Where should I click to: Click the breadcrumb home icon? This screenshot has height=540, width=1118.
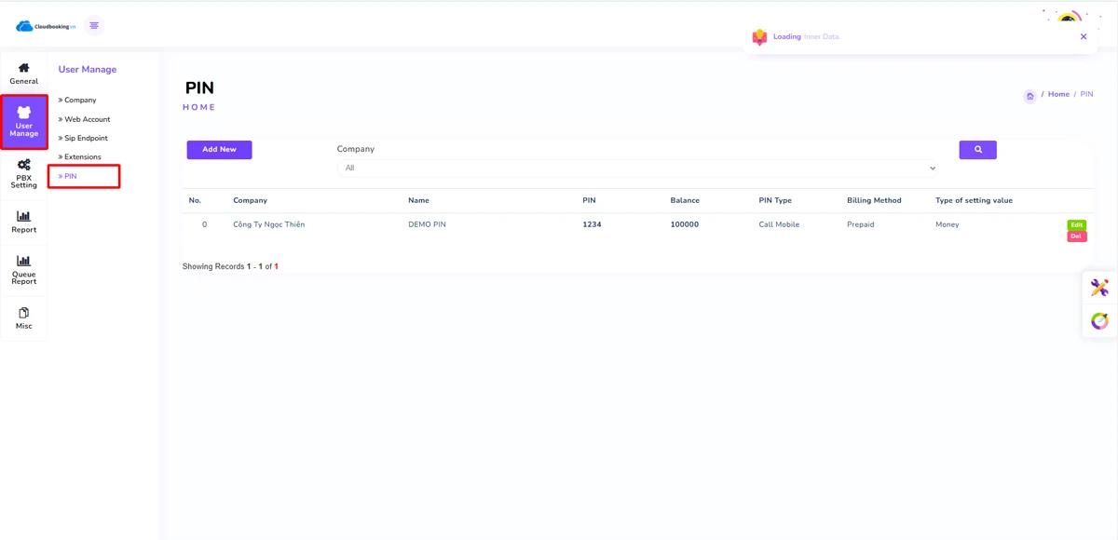tap(1029, 96)
